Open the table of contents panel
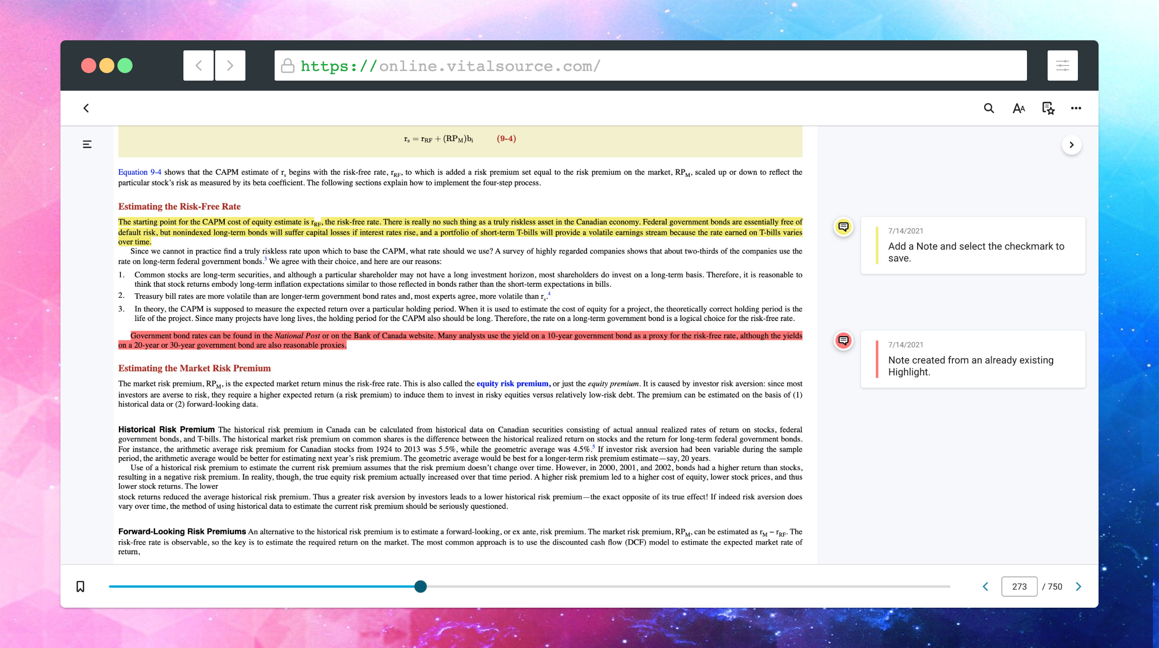This screenshot has height=648, width=1159. click(87, 144)
